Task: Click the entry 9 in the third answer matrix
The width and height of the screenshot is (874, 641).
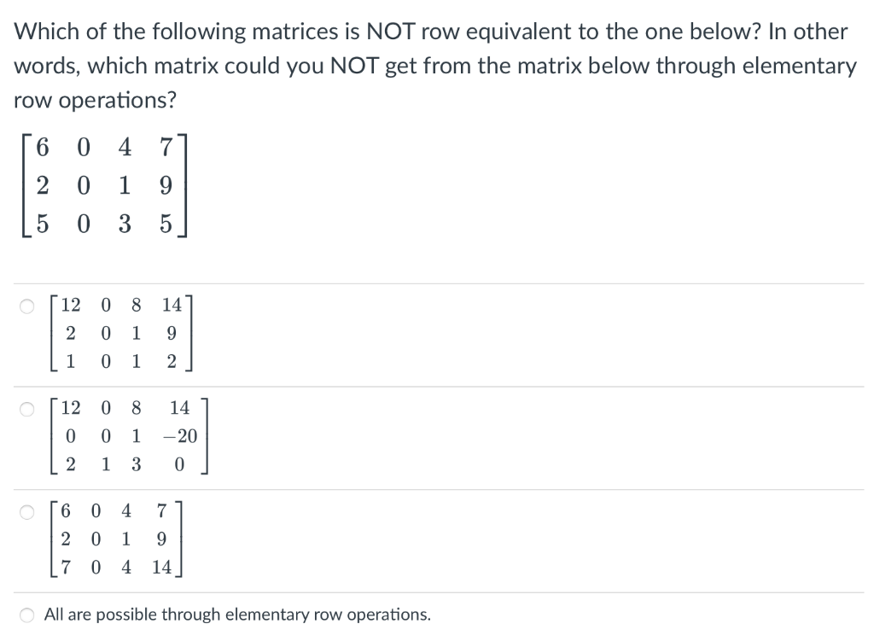Action: point(160,539)
